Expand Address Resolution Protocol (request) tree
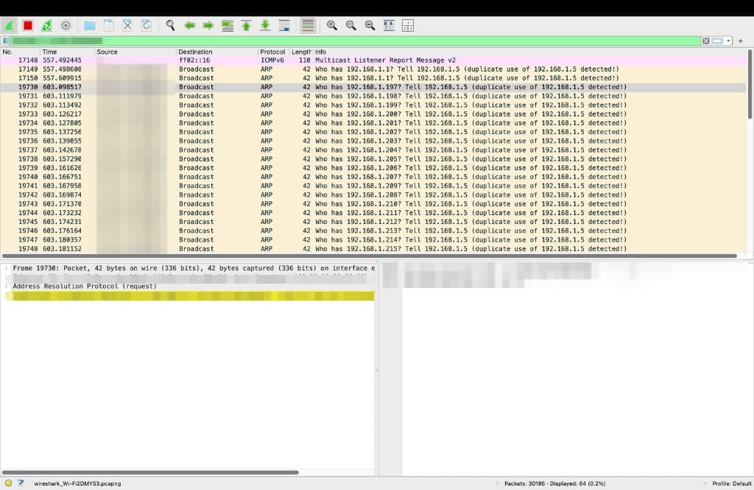Screen dimensions: 754x490 tap(6, 287)
